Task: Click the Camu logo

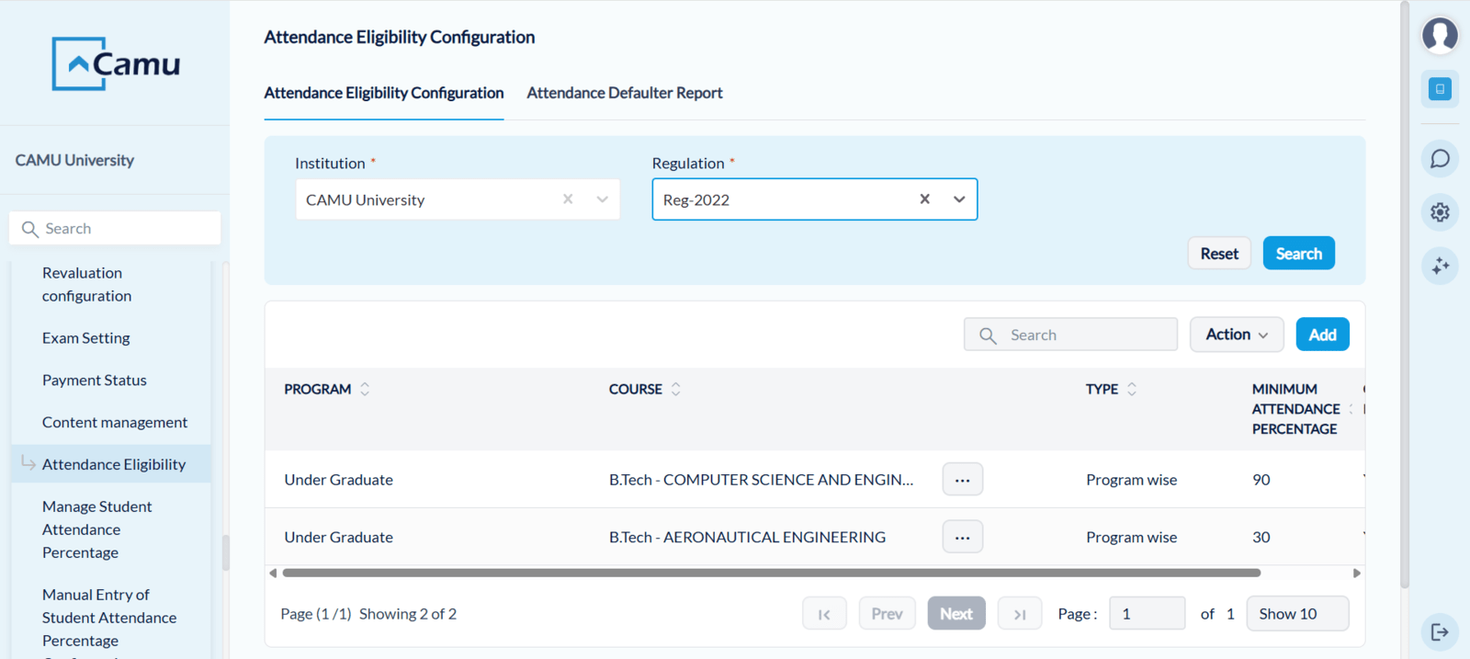Action: (116, 63)
